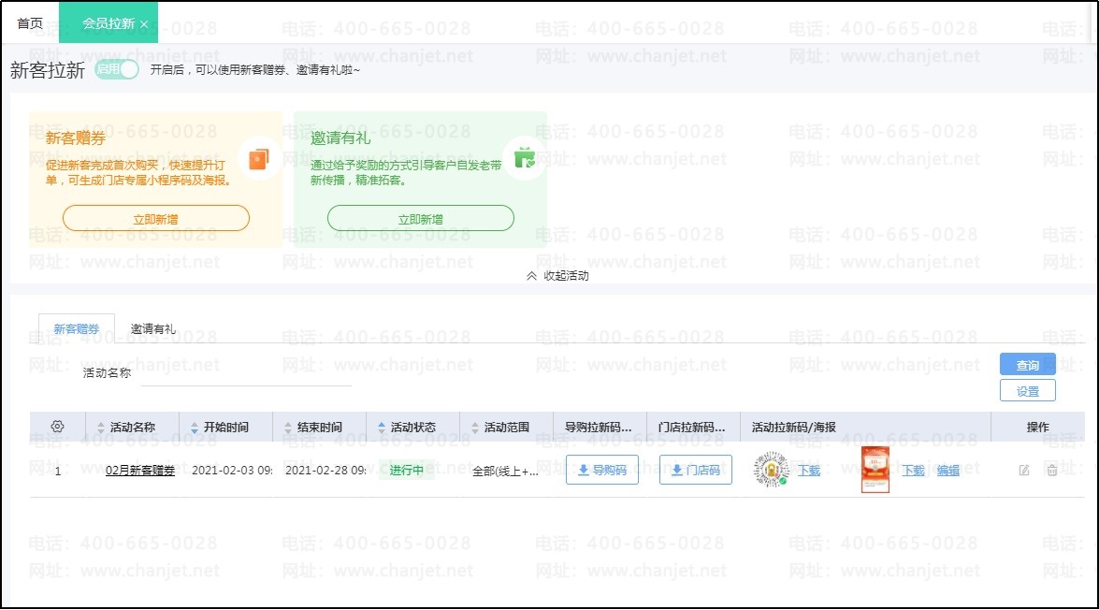Click 立即新增 in the 邀请有礼 card
Screen dimensions: 1099x610
pyautogui.click(x=421, y=219)
